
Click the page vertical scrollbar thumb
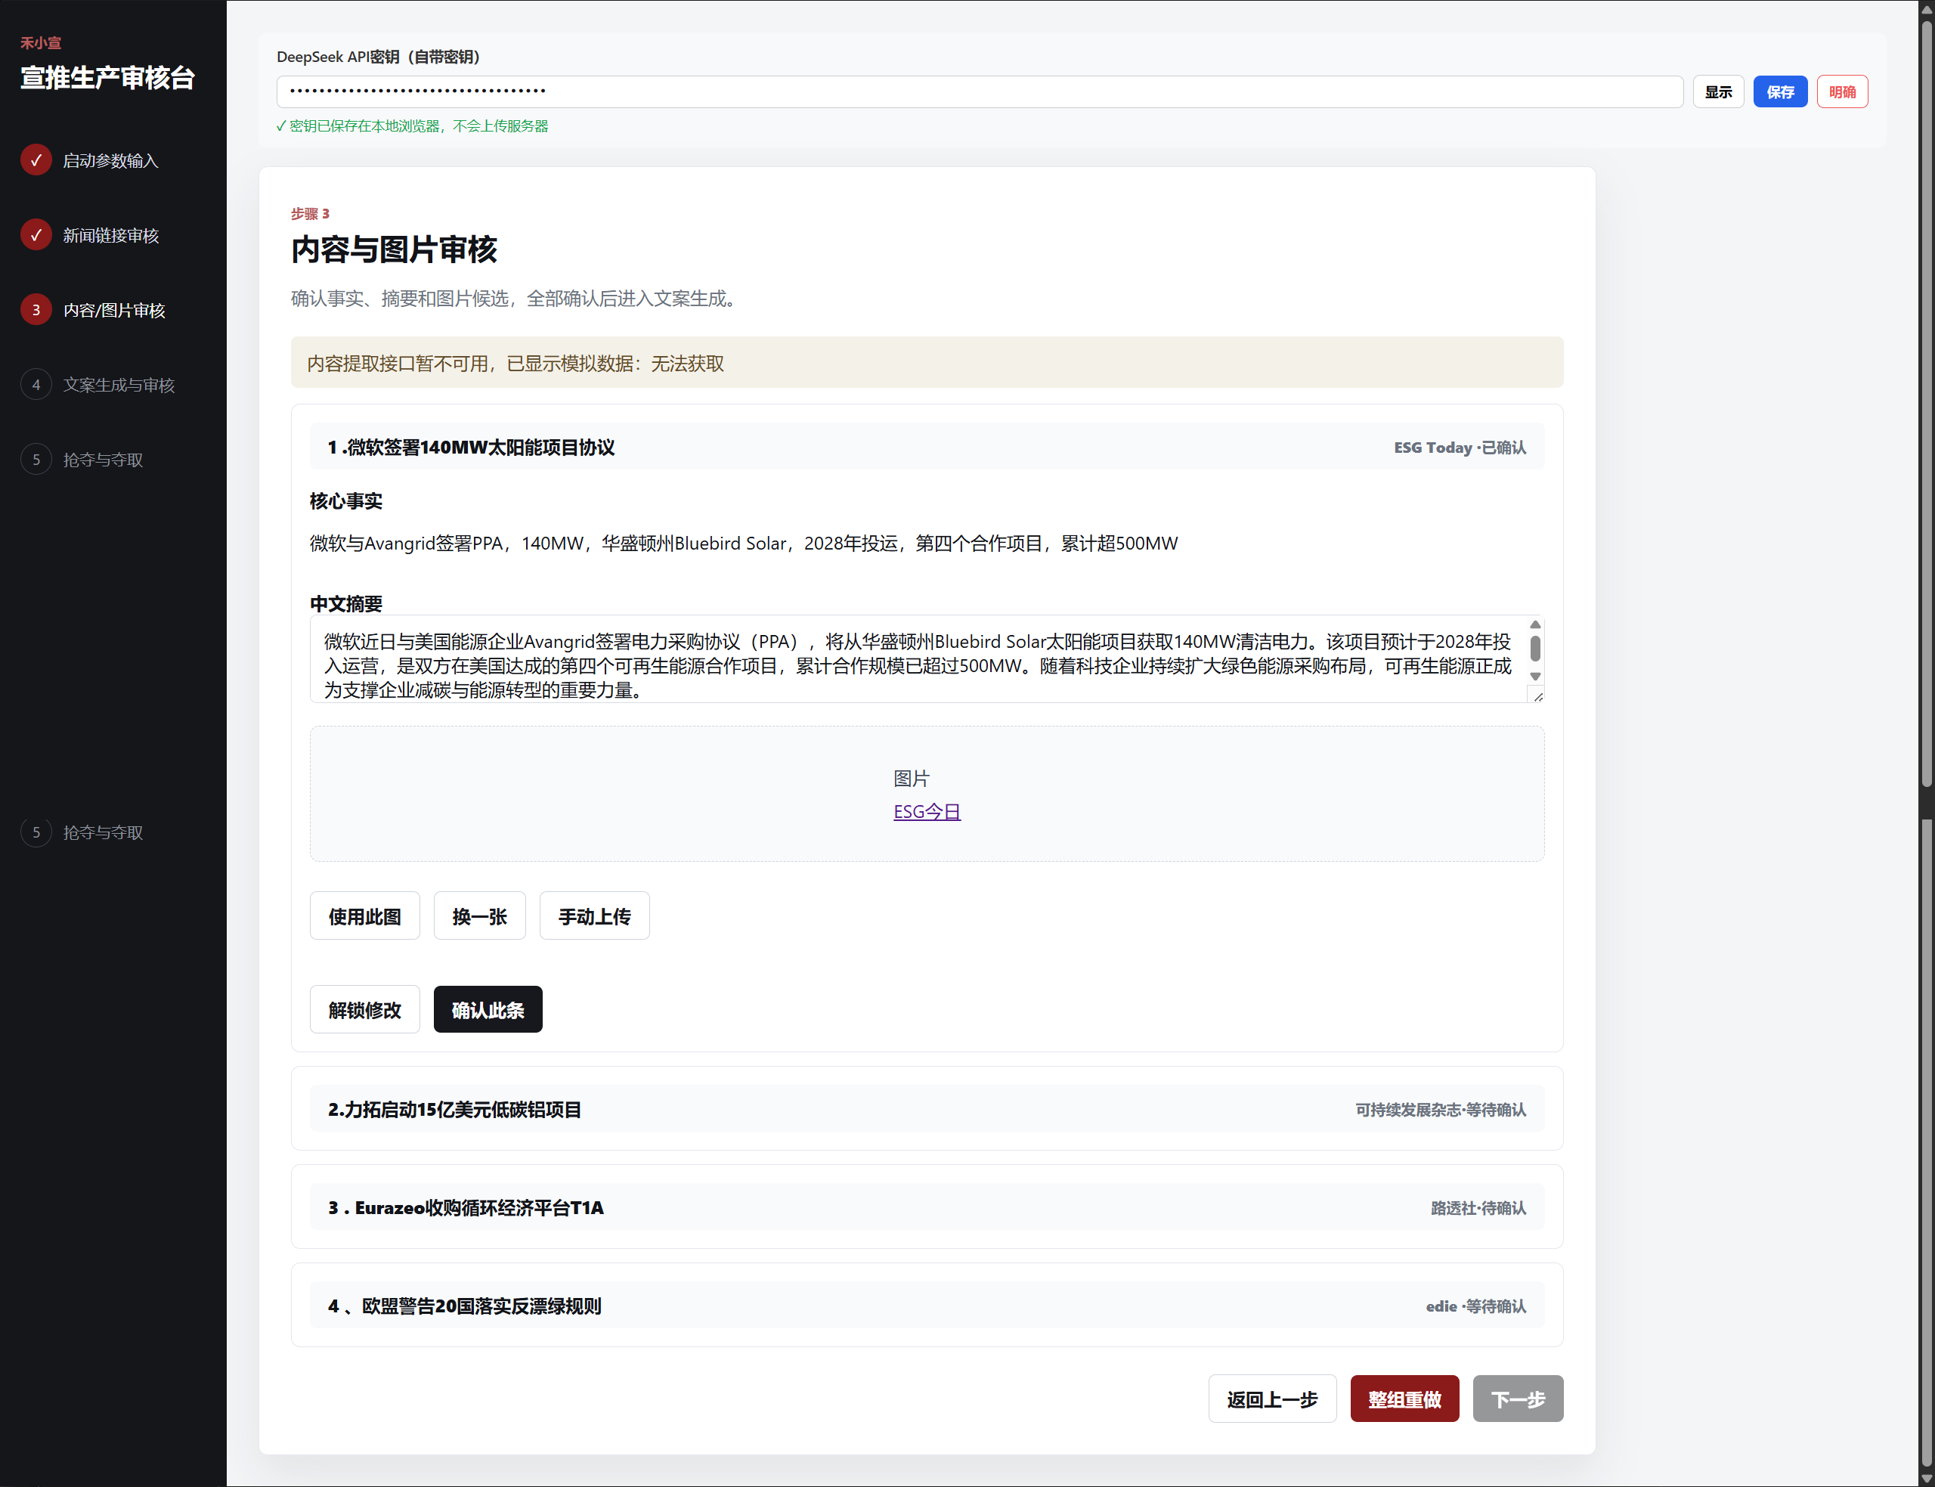click(1926, 403)
